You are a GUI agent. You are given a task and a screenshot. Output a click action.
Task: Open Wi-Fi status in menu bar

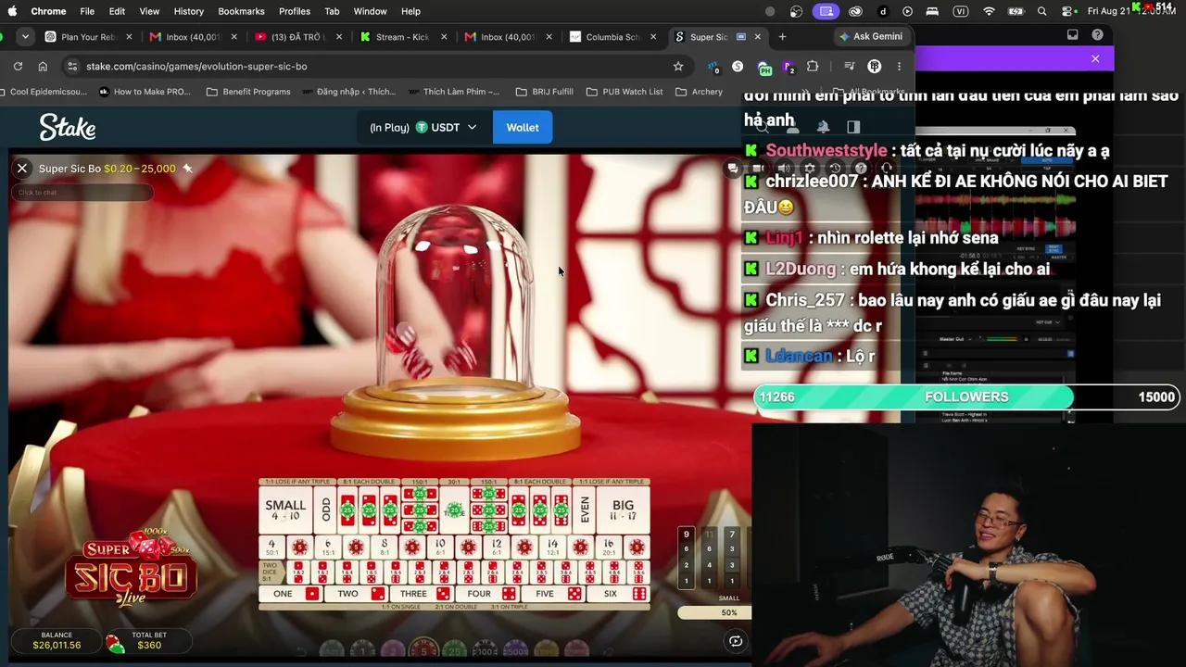pyautogui.click(x=989, y=11)
